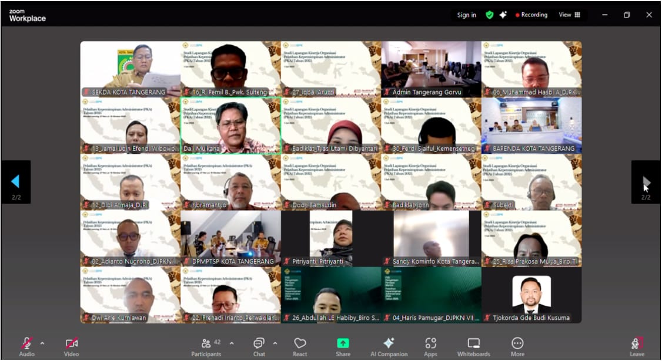
Task: Click Sign in at the top
Action: coord(467,15)
